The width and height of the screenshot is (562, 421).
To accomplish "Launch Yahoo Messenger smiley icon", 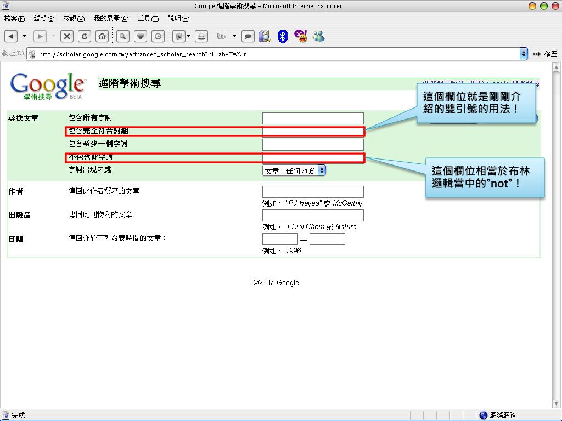I will coord(301,36).
